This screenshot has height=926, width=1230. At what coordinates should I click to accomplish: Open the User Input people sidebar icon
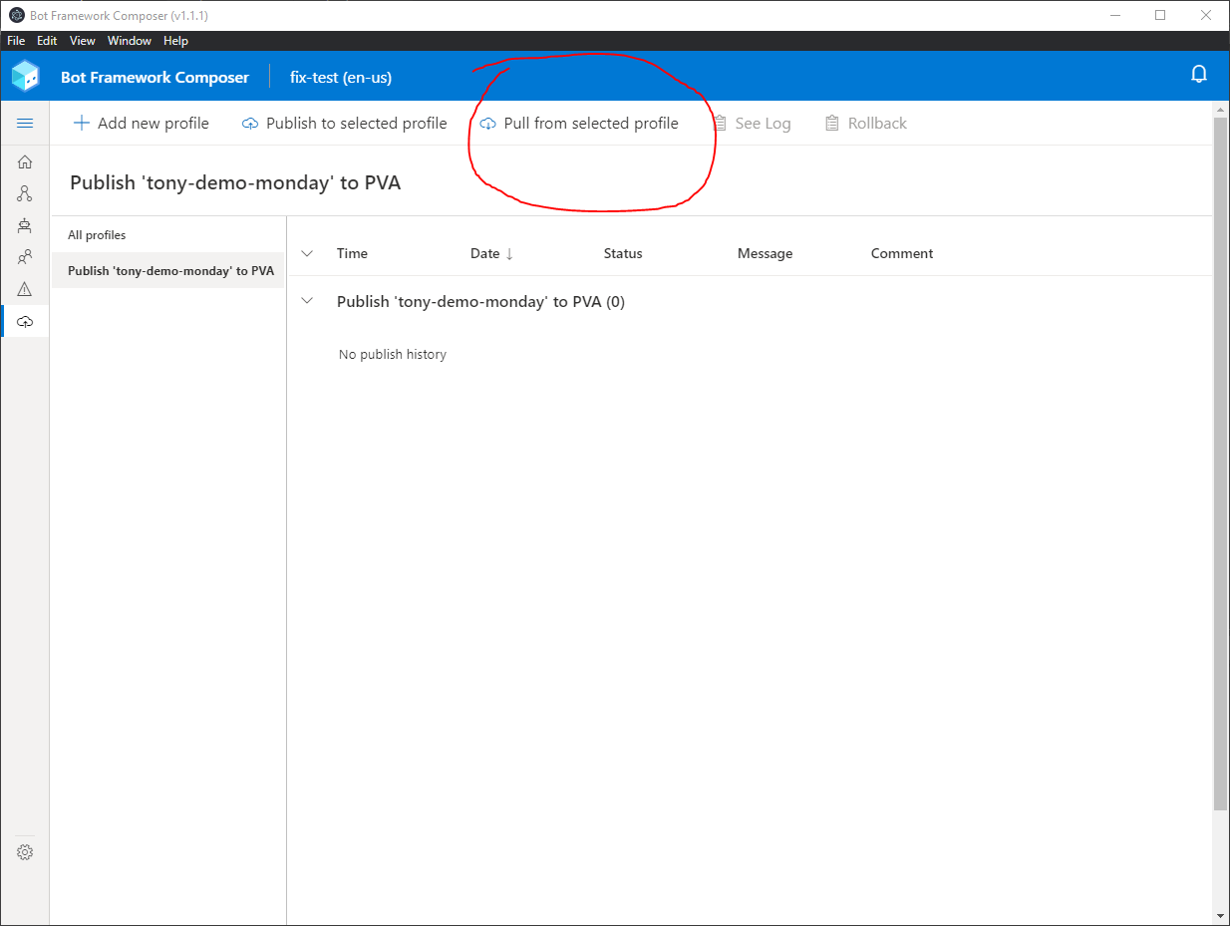pos(25,257)
